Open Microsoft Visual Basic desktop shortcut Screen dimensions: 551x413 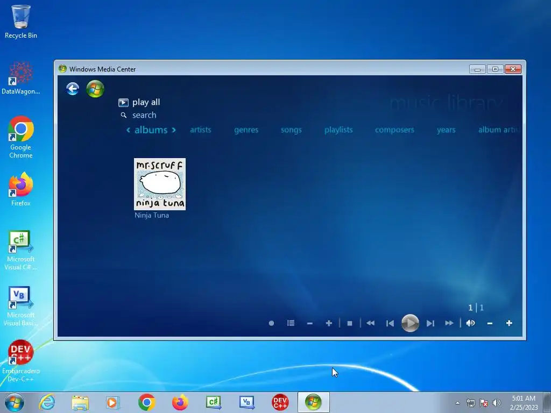point(21,307)
